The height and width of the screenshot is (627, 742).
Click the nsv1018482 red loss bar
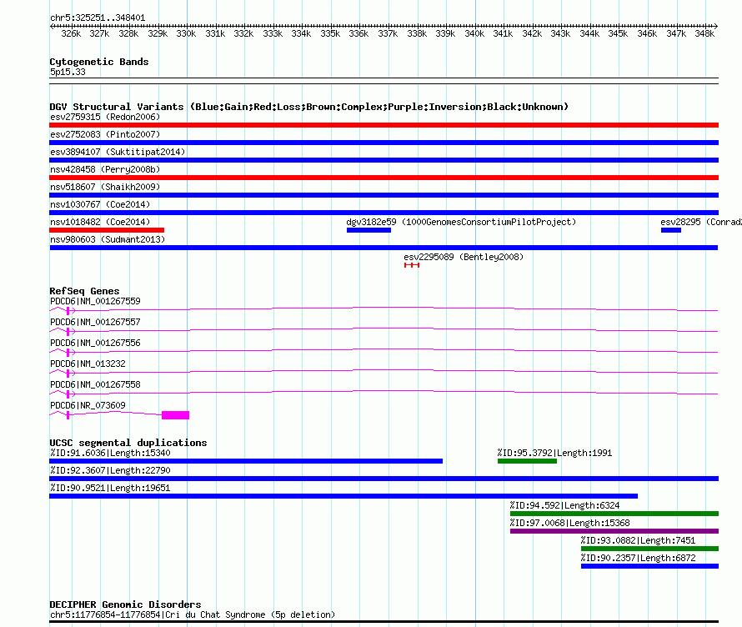coord(107,230)
